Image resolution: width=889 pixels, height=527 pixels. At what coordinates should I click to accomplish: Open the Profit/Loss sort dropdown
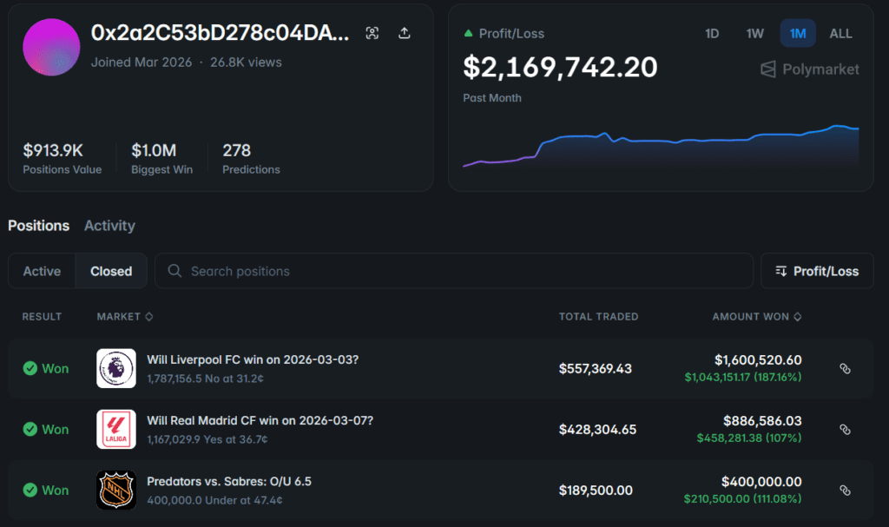[817, 271]
